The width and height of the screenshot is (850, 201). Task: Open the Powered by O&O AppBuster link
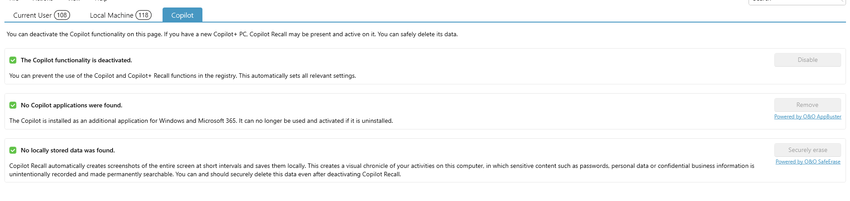(807, 117)
